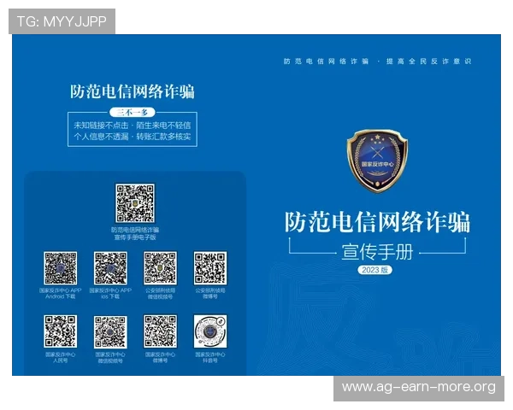Click the caption ios 下载
The image size is (513, 410).
click(x=110, y=296)
